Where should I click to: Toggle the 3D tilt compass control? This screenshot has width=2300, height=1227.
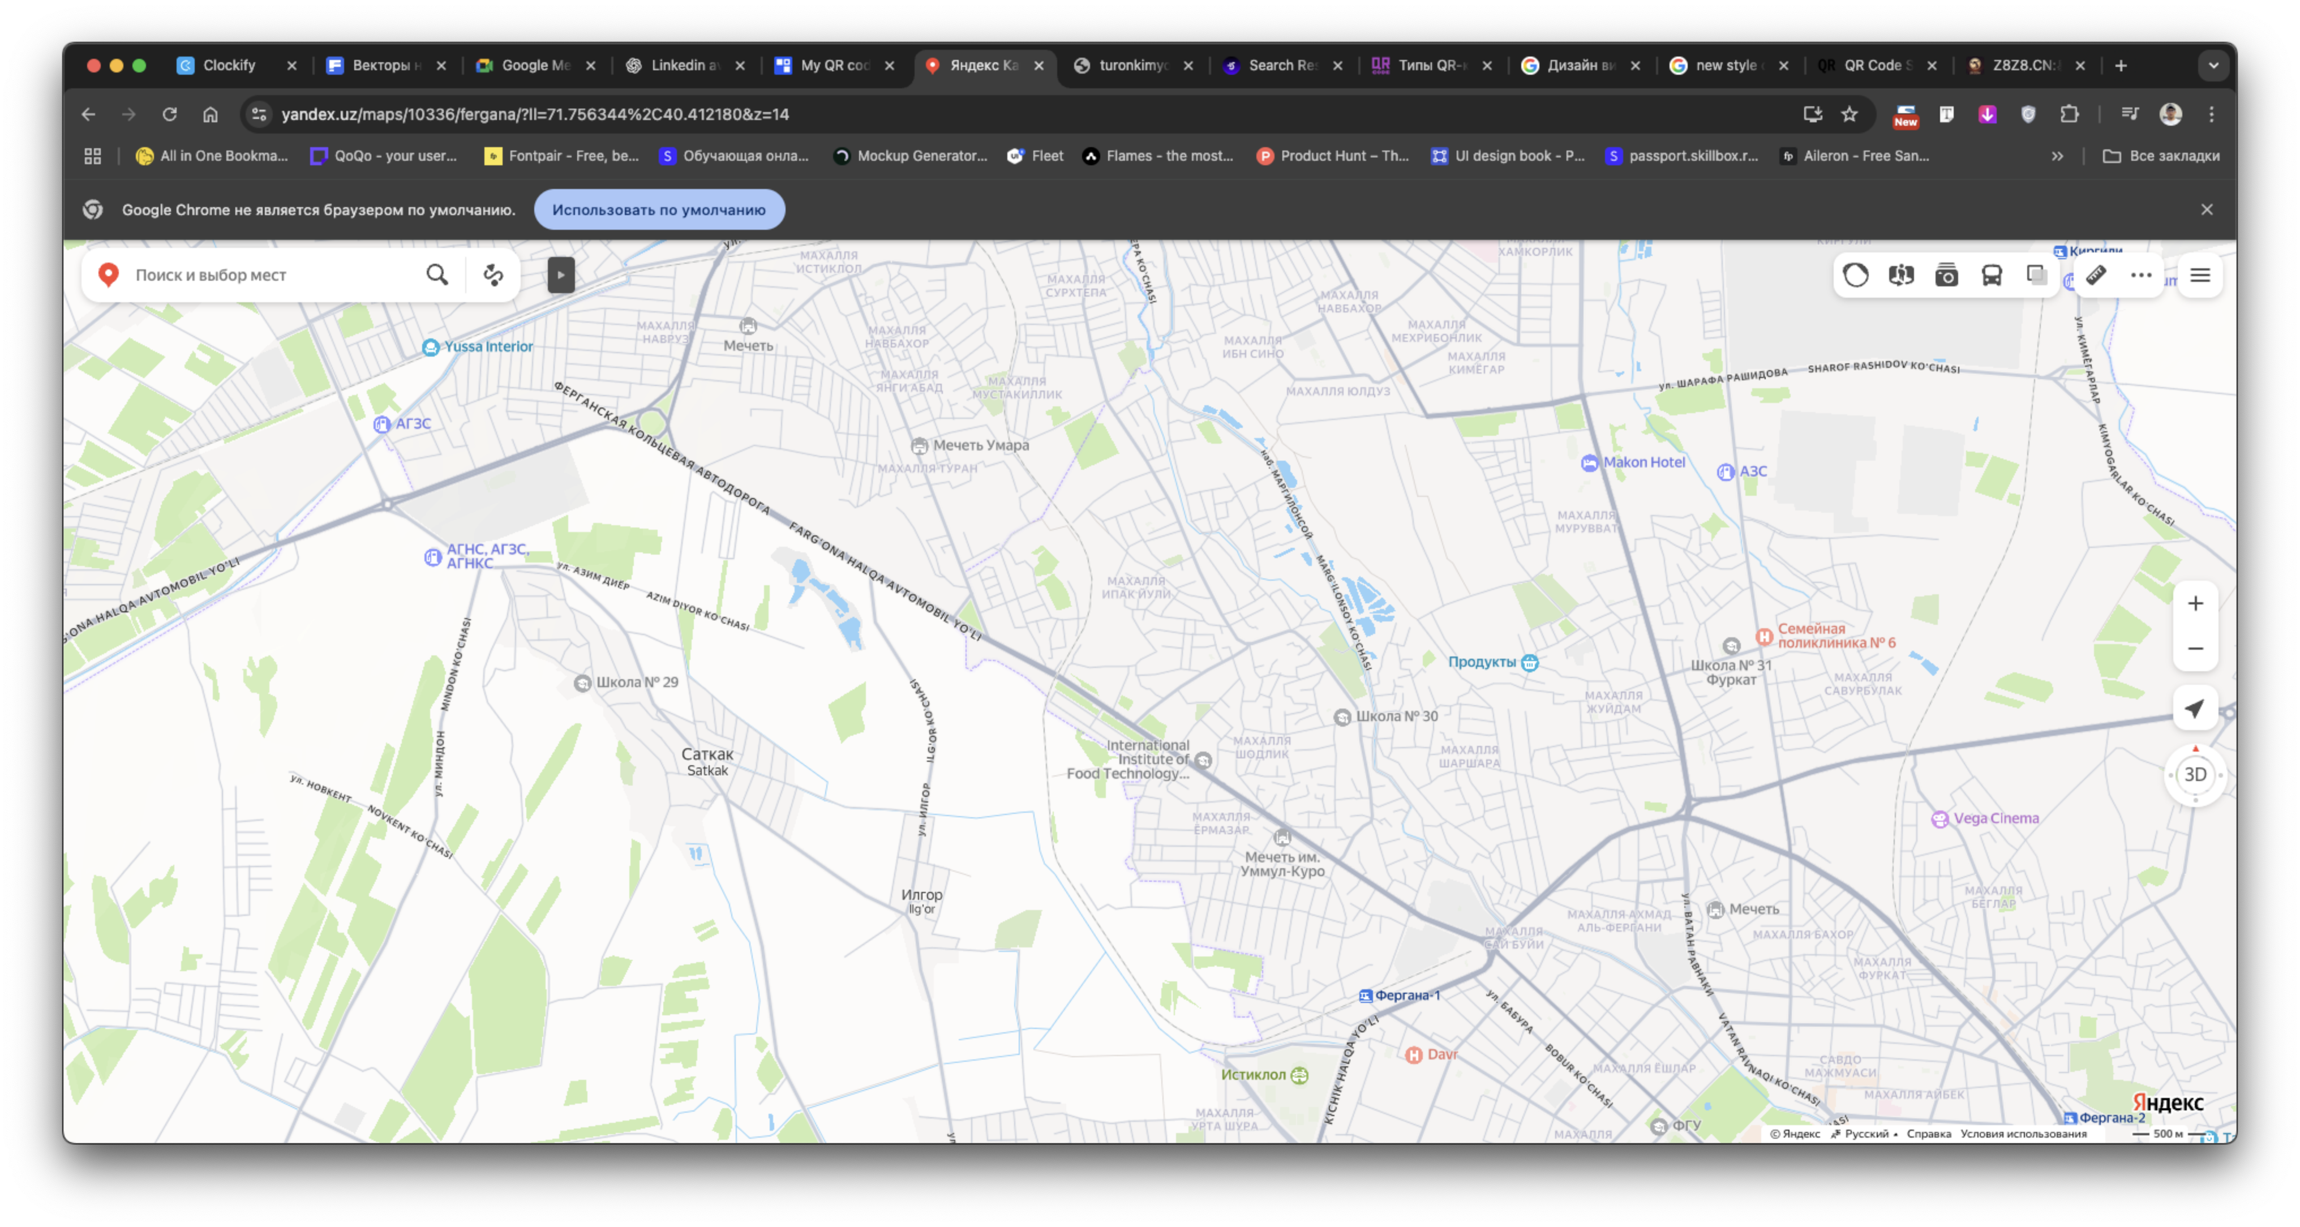2195,774
